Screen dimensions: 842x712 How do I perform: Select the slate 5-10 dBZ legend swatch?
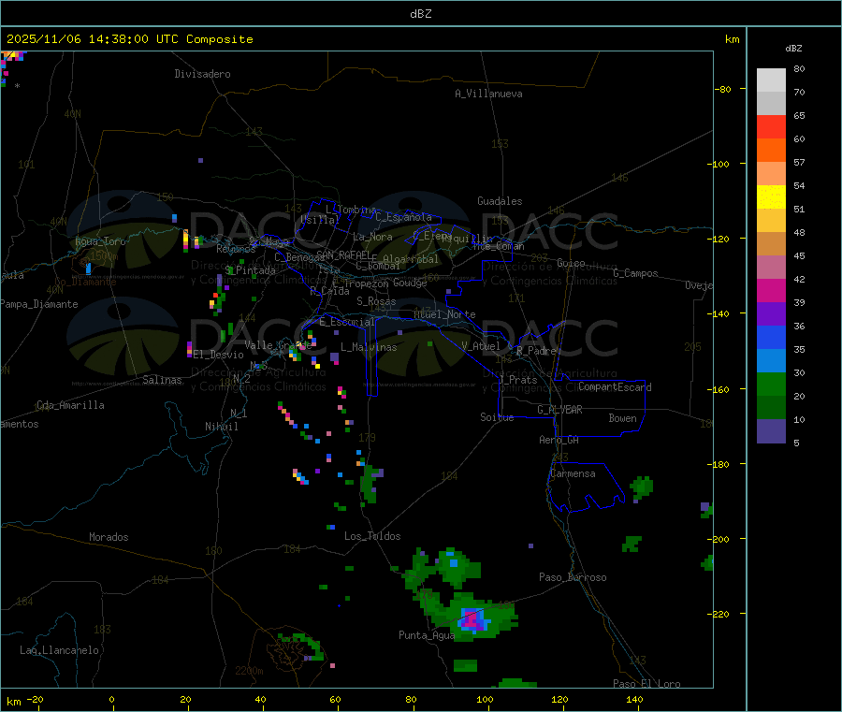point(771,431)
